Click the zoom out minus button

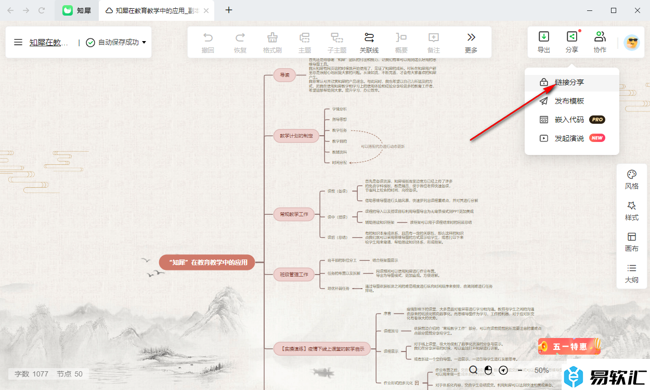[x=519, y=370]
